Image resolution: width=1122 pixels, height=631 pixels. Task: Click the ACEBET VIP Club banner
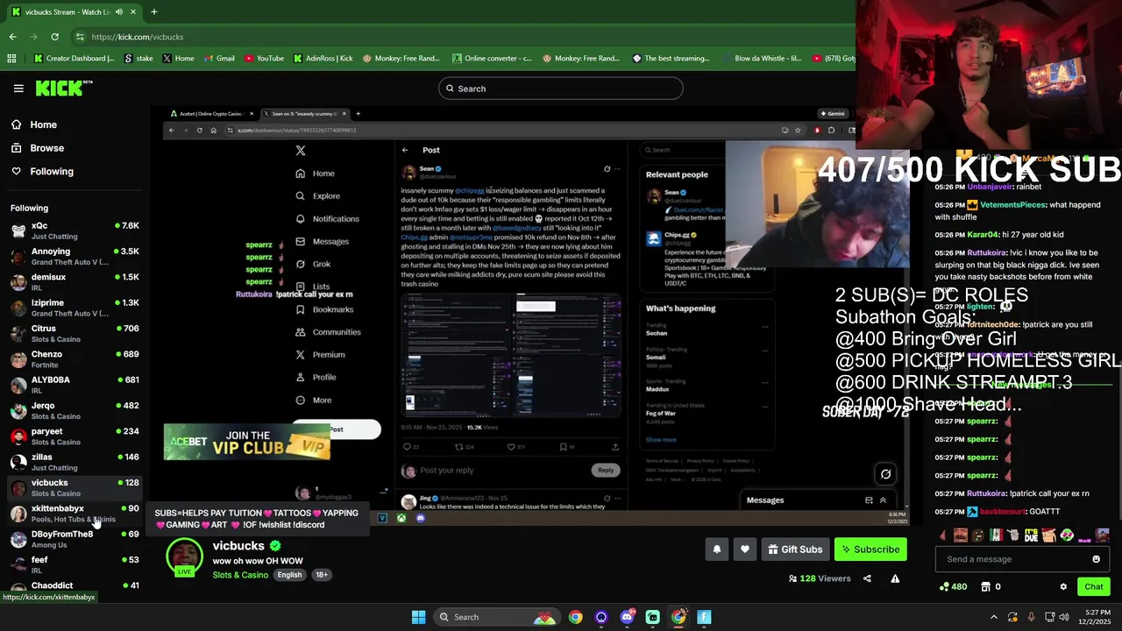[x=246, y=442]
